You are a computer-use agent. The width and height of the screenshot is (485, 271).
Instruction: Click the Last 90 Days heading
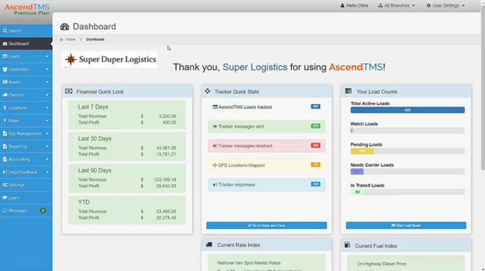coord(94,170)
